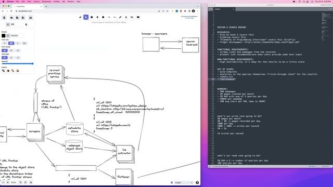Open a new Chrome tab with plus
333x187 pixels.
pos(46,6)
